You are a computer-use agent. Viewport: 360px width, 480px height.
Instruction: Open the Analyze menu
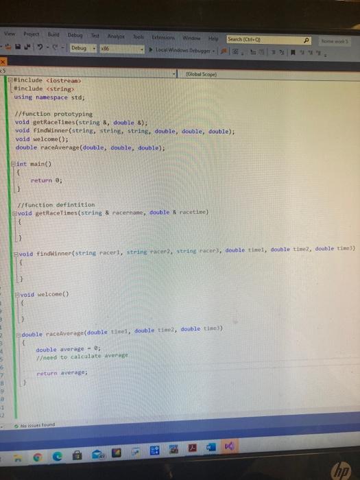pos(116,36)
